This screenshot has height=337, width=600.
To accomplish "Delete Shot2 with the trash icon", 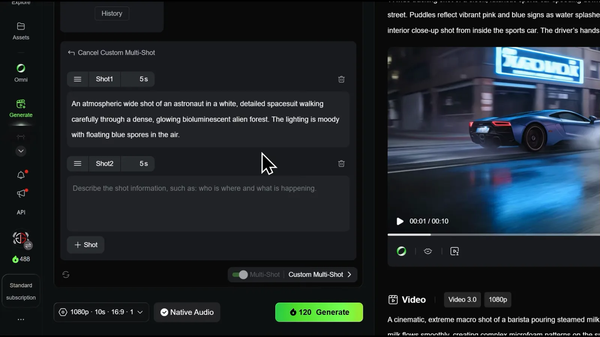I will 341,164.
